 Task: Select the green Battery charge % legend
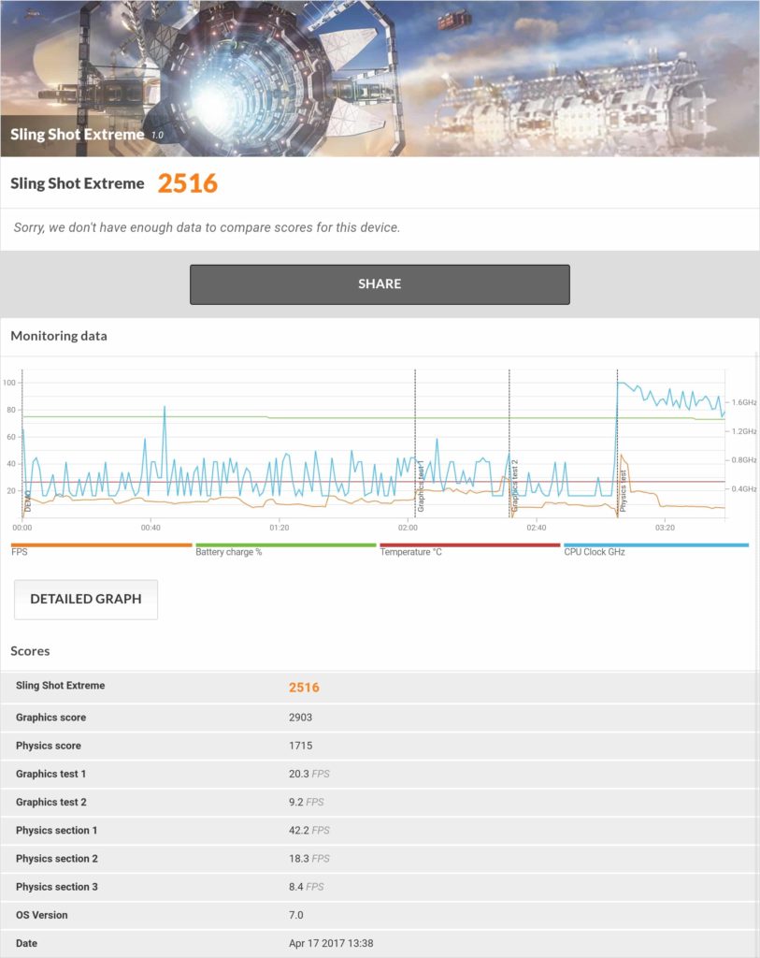tap(285, 545)
